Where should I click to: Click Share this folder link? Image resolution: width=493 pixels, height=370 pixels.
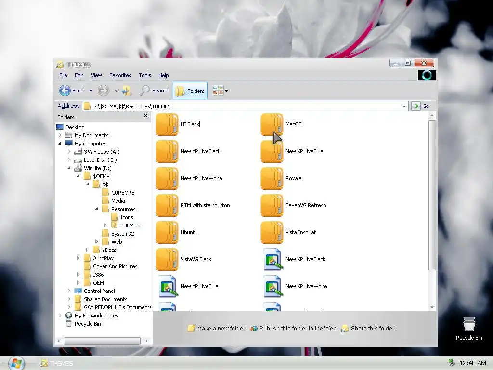click(x=368, y=329)
